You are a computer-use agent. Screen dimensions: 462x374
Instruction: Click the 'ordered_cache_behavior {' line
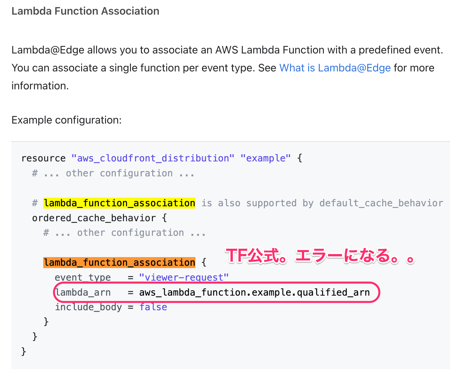point(100,218)
